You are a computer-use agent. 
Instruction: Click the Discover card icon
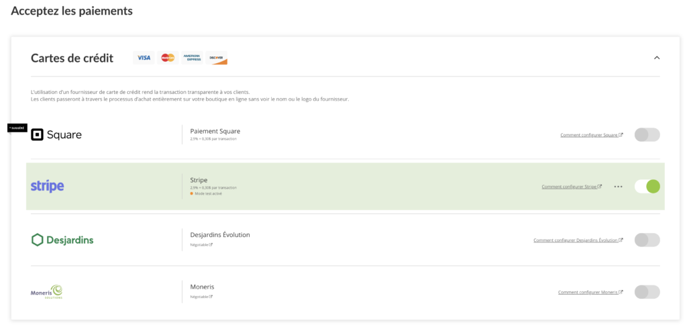pyautogui.click(x=217, y=58)
